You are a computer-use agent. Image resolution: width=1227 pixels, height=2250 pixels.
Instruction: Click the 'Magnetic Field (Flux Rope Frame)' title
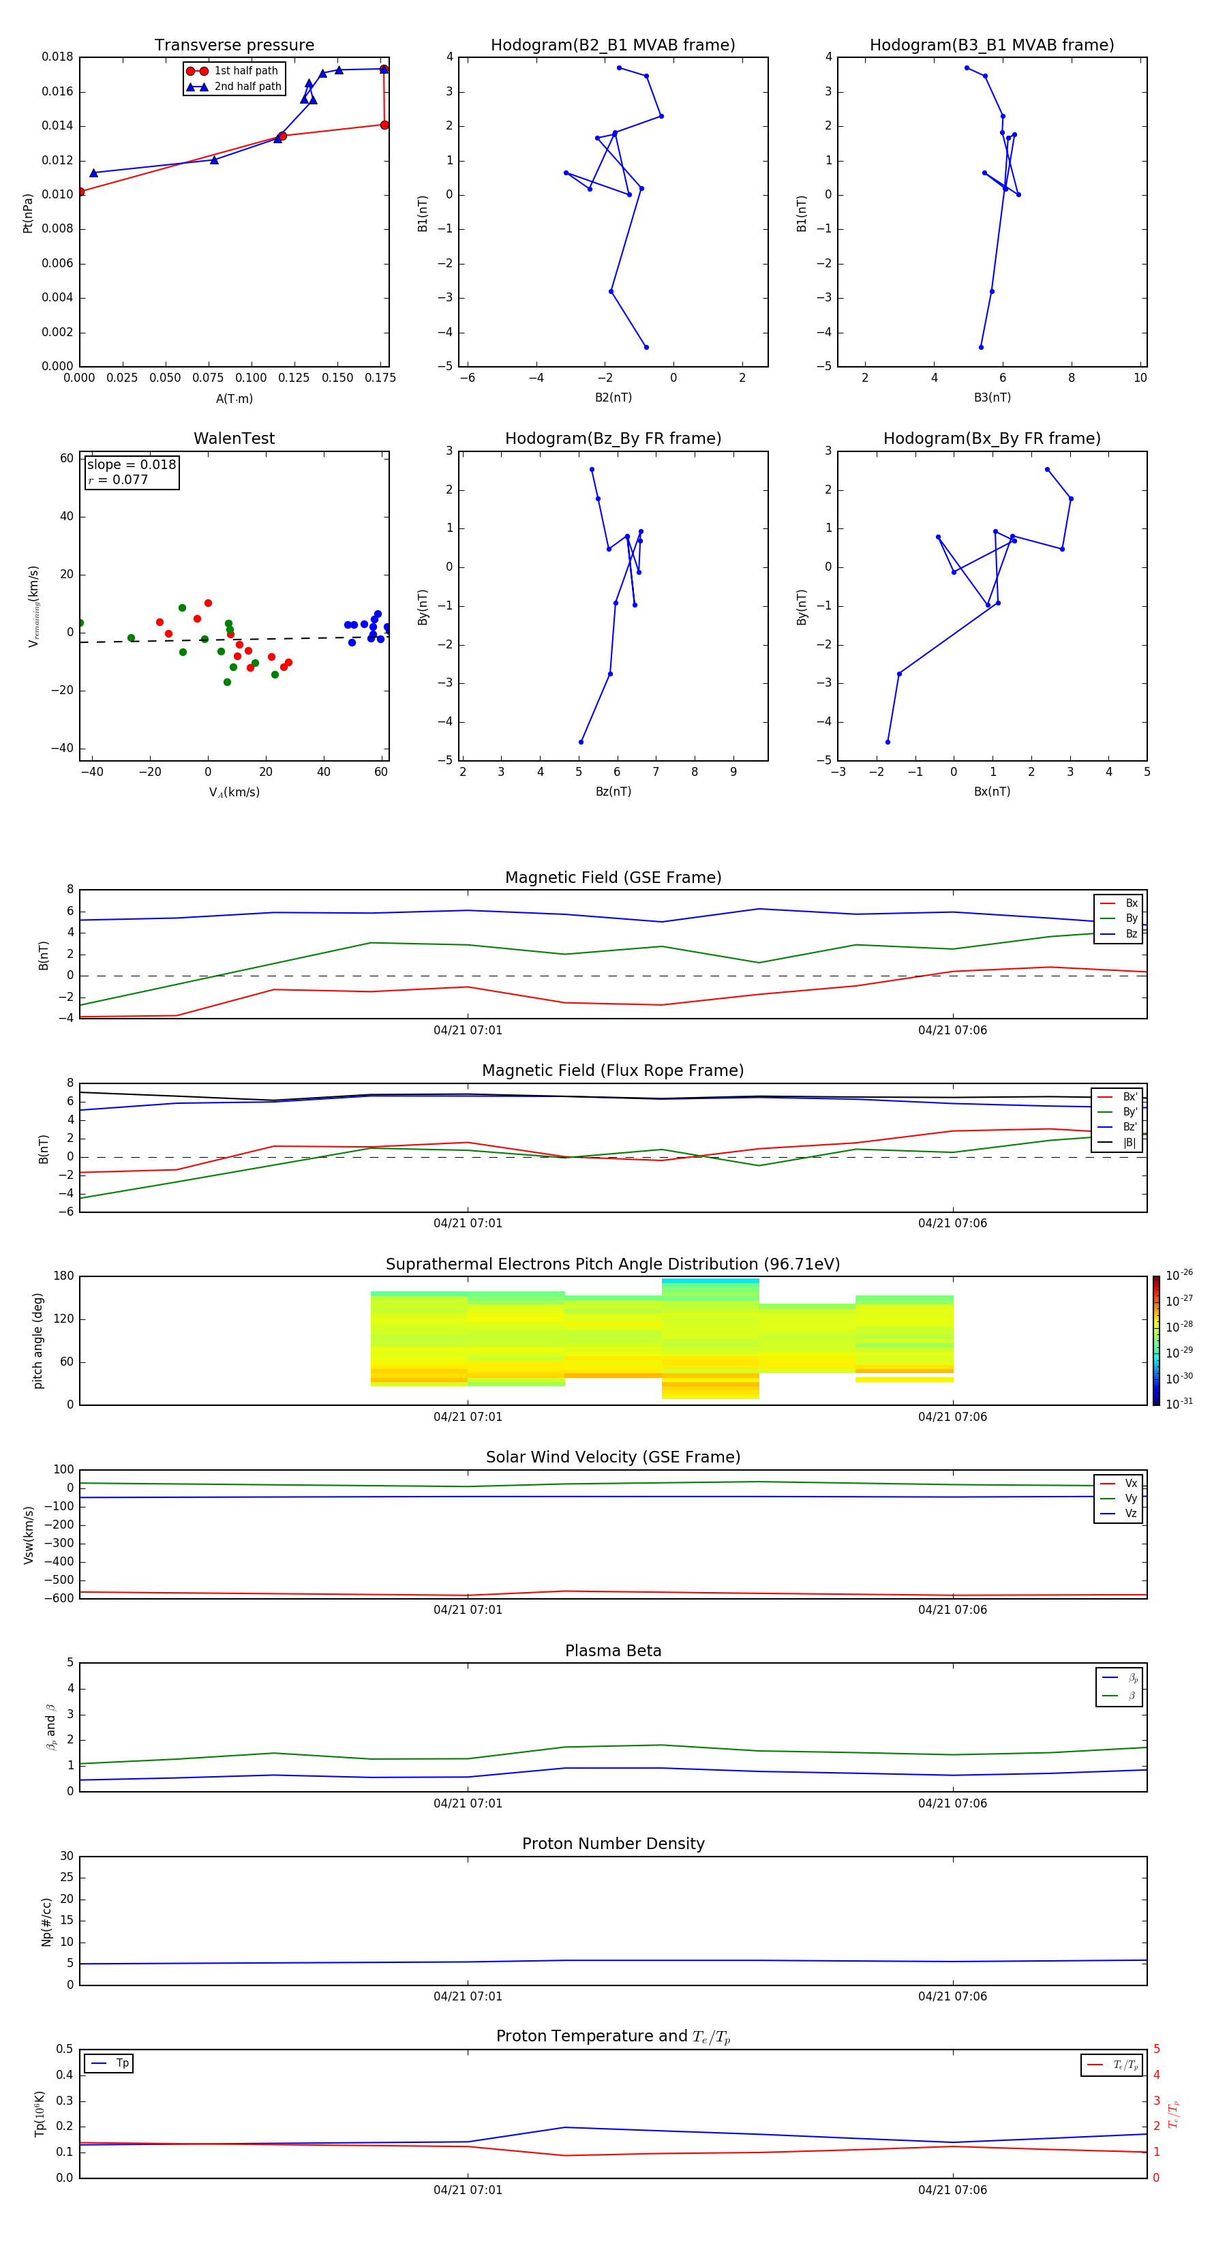coord(613,1071)
